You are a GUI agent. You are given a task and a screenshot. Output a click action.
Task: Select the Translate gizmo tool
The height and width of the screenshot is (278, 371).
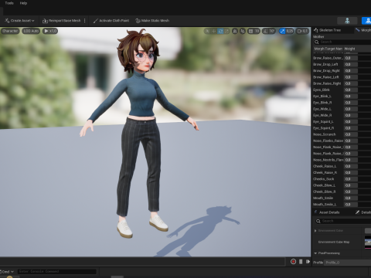click(213, 31)
